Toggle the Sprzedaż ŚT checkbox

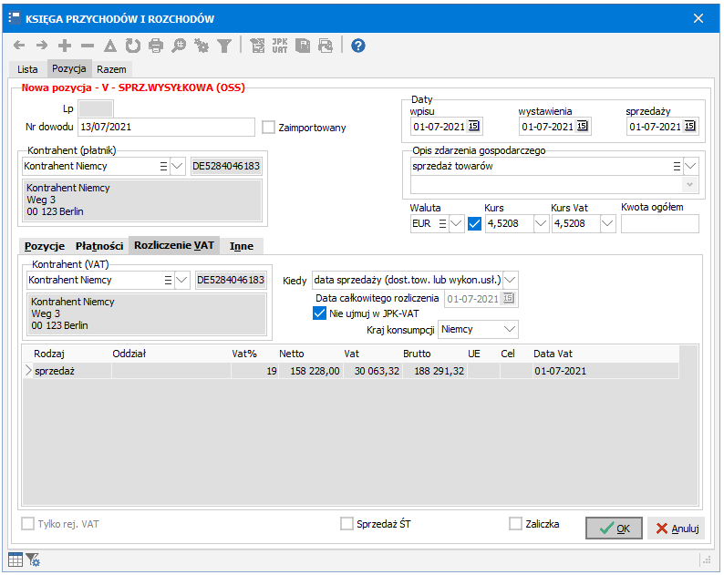click(346, 524)
